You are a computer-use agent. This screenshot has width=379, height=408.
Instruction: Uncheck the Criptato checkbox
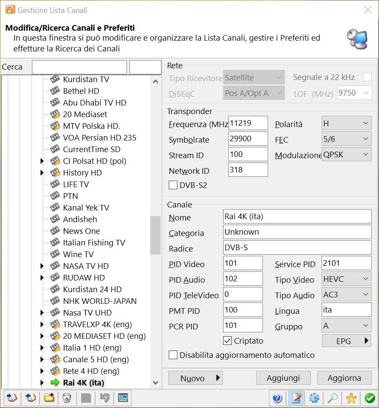(x=227, y=341)
